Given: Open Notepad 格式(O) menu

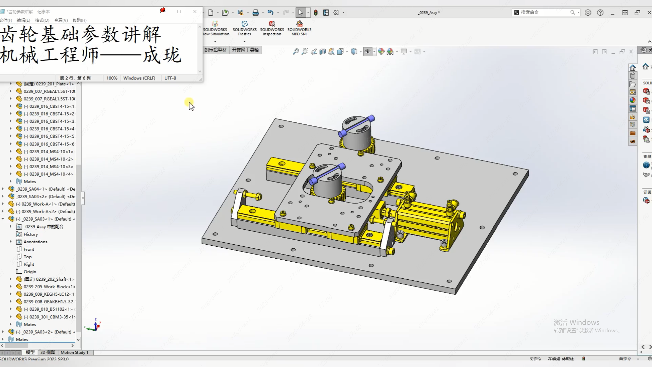Looking at the screenshot, I should (42, 20).
